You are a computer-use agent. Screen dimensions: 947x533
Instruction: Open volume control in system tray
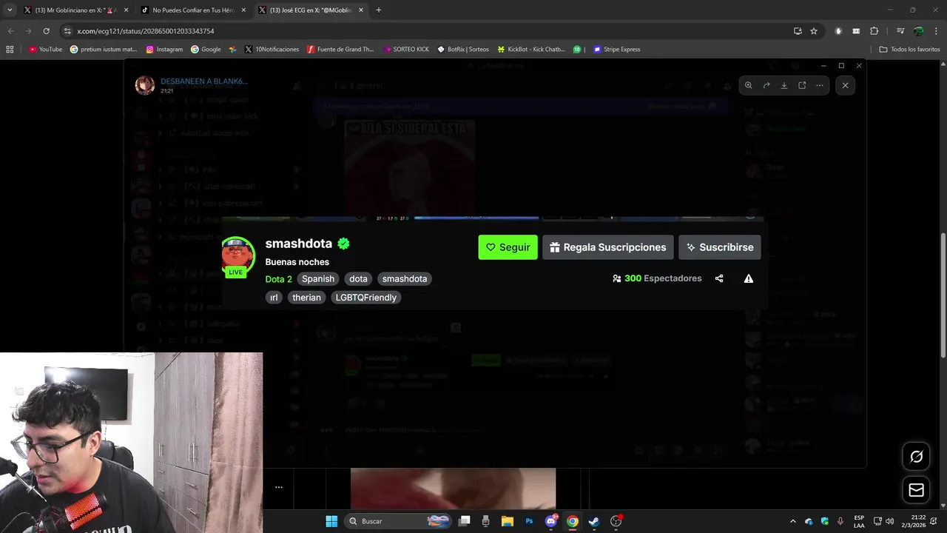(890, 521)
